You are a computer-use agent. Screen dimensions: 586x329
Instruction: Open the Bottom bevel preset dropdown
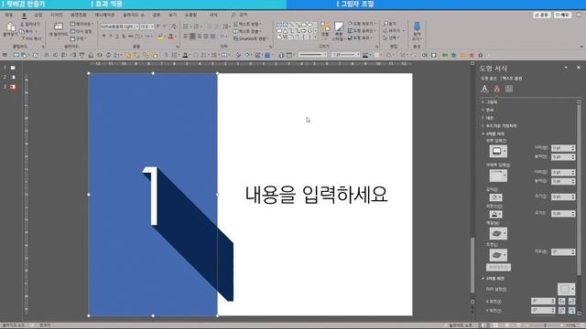[x=498, y=175]
